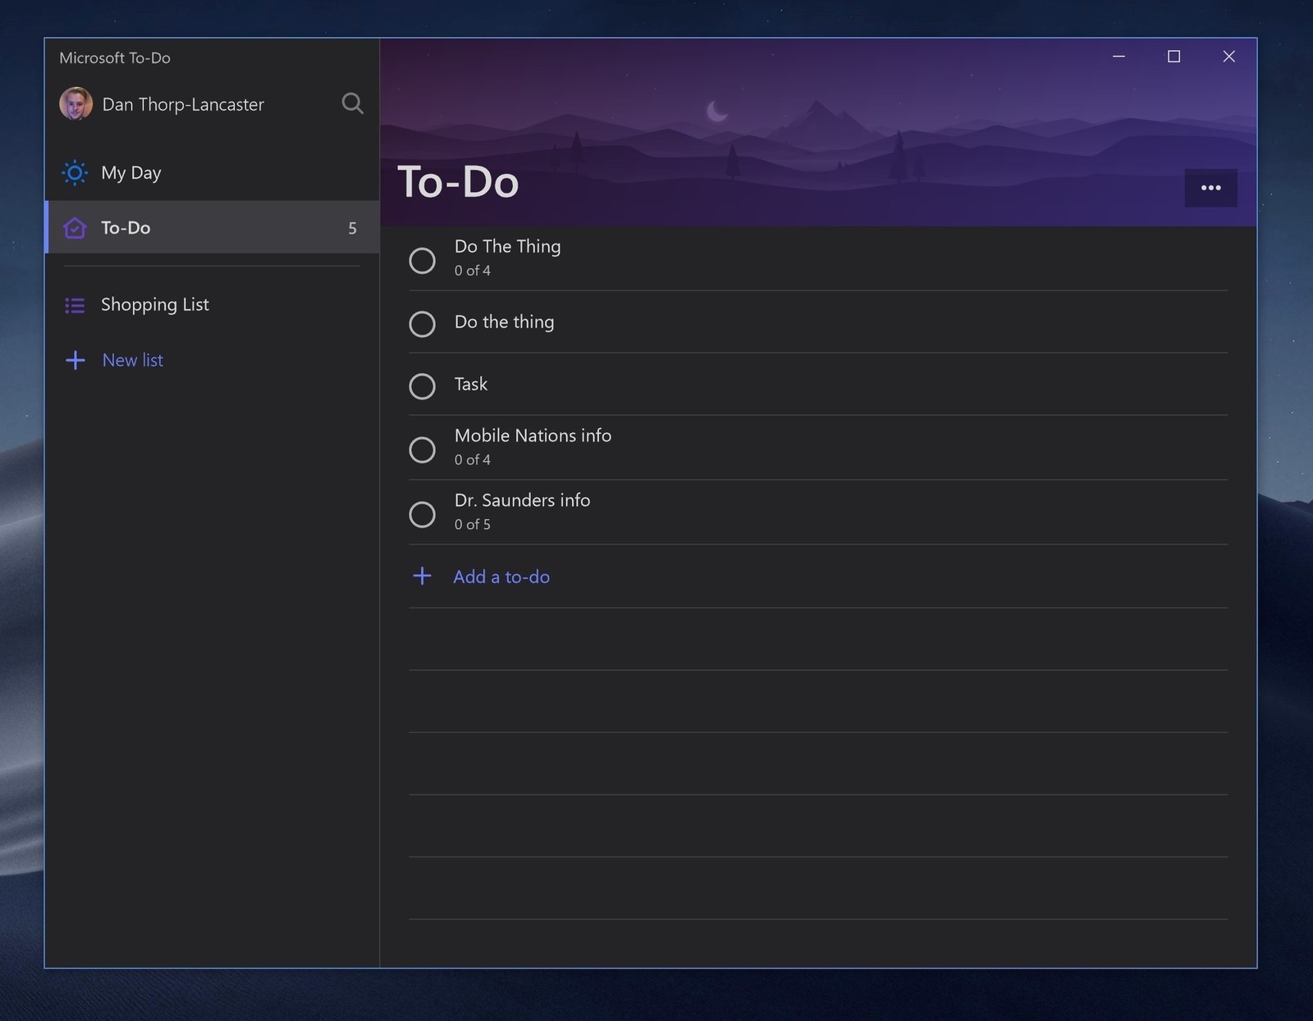Select the To-Do list in the sidebar
This screenshot has height=1021, width=1313.
[213, 227]
